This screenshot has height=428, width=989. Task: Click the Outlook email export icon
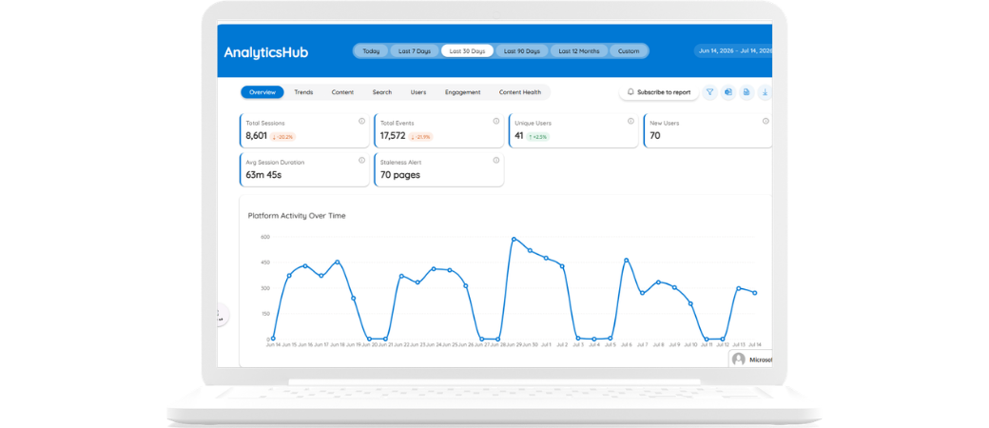[728, 92]
